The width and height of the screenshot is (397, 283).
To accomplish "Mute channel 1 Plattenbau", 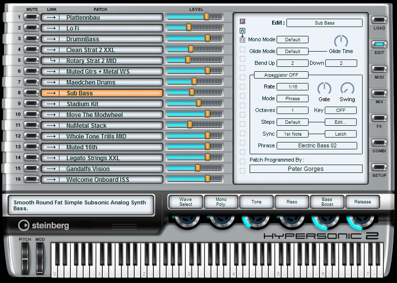I will pos(31,17).
